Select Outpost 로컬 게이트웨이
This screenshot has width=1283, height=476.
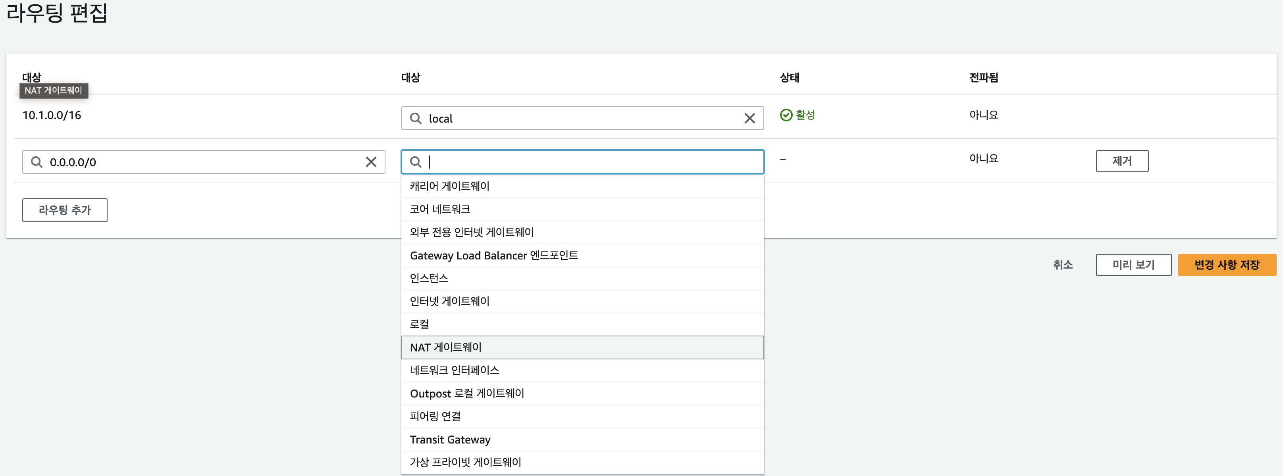(582, 393)
